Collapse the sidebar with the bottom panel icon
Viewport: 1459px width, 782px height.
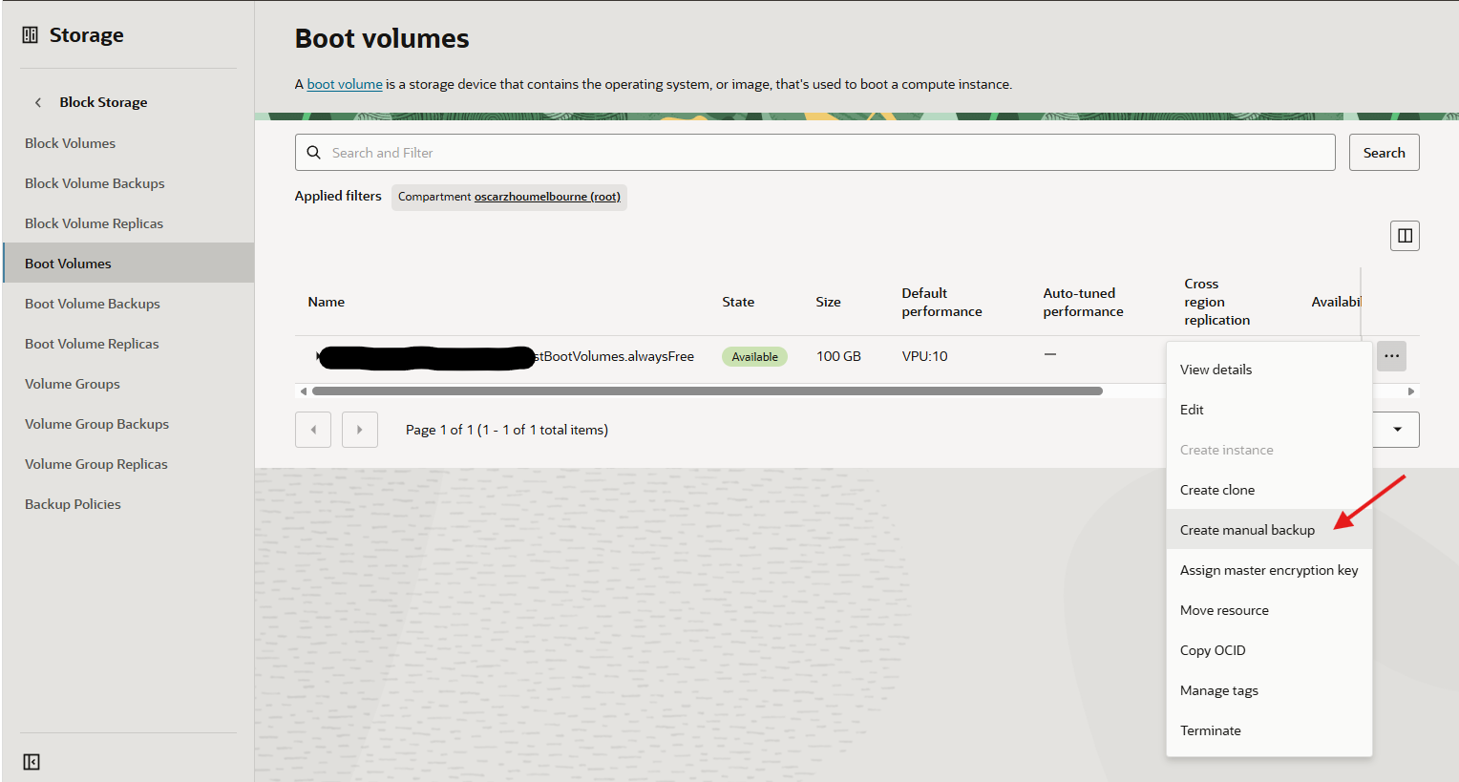pyautogui.click(x=32, y=762)
